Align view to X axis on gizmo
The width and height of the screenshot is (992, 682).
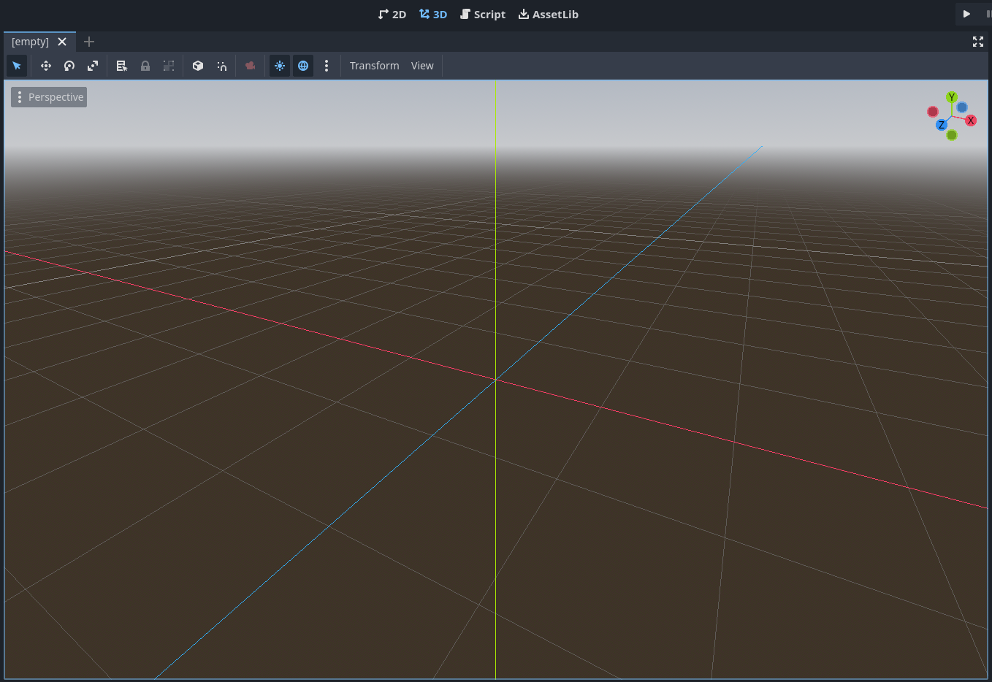pos(971,120)
